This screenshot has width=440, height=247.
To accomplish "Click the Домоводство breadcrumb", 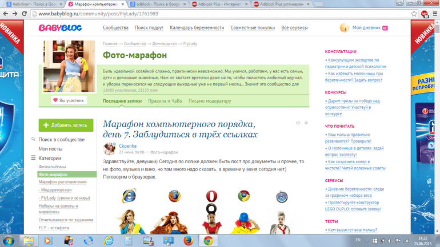I will tap(165, 44).
